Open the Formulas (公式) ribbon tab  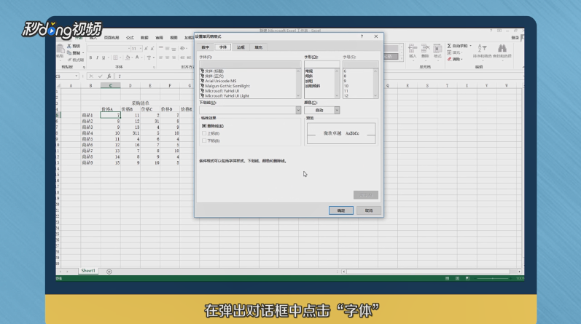click(130, 38)
